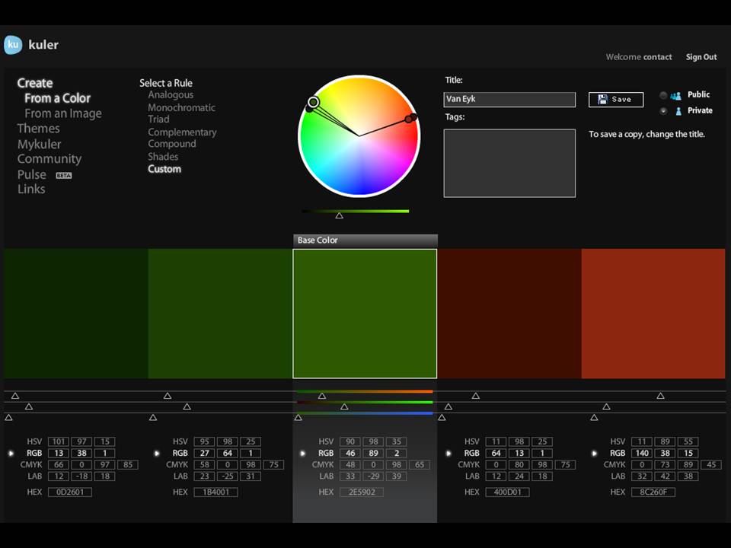Choose the Triad color rule
The height and width of the screenshot is (548, 731).
pyautogui.click(x=158, y=119)
